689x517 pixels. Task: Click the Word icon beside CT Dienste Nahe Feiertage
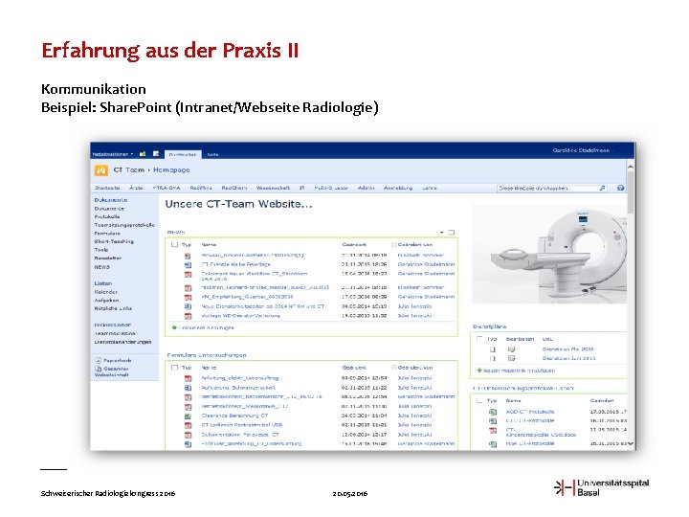(x=188, y=264)
